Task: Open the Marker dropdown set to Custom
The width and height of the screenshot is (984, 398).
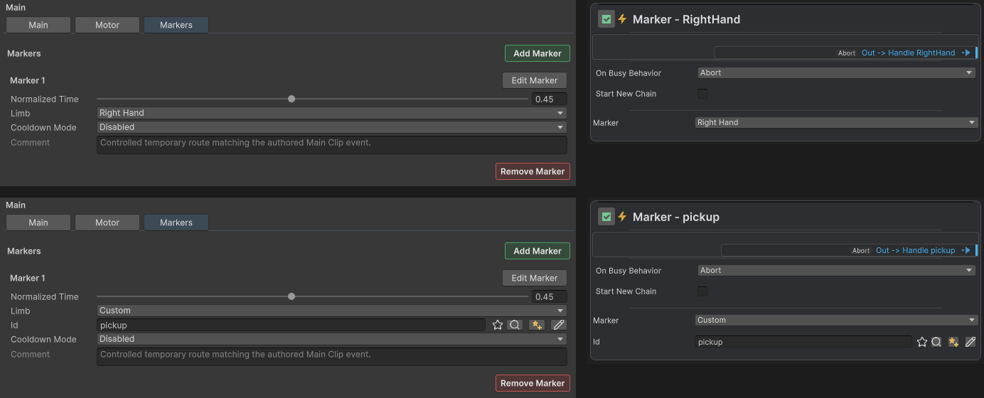Action: click(836, 320)
